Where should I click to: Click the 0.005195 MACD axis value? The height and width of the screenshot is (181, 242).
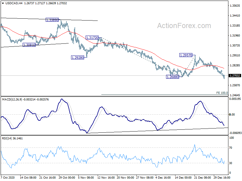pos(235,99)
